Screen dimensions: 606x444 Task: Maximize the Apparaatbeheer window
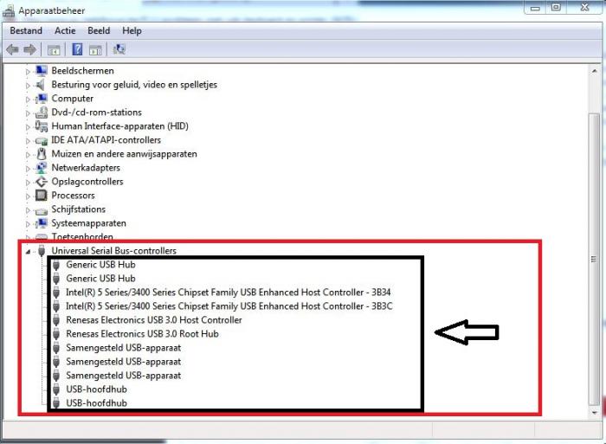tap(556, 8)
